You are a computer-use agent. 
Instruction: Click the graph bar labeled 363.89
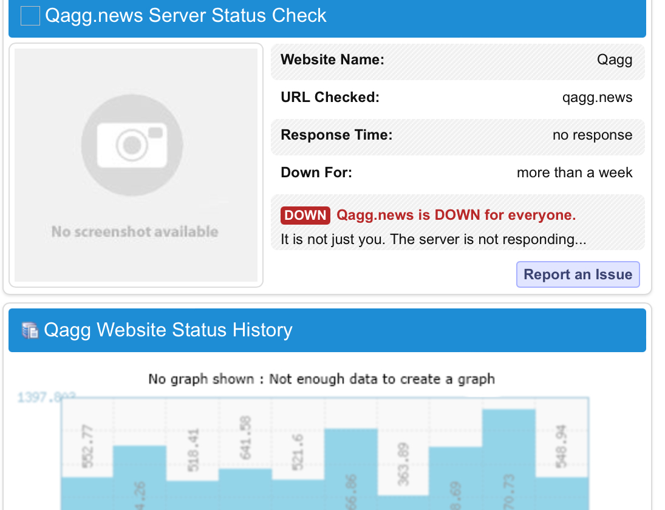pyautogui.click(x=403, y=502)
